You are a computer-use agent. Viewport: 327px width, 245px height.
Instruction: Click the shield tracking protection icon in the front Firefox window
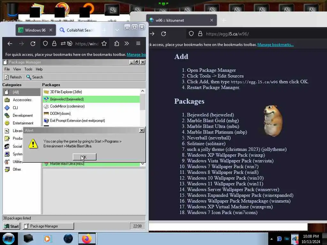pos(45,43)
